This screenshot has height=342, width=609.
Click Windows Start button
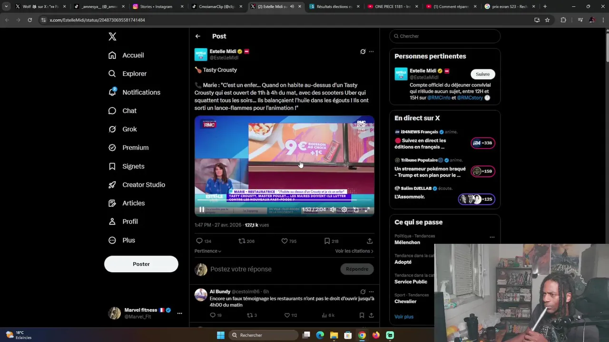pos(220,335)
